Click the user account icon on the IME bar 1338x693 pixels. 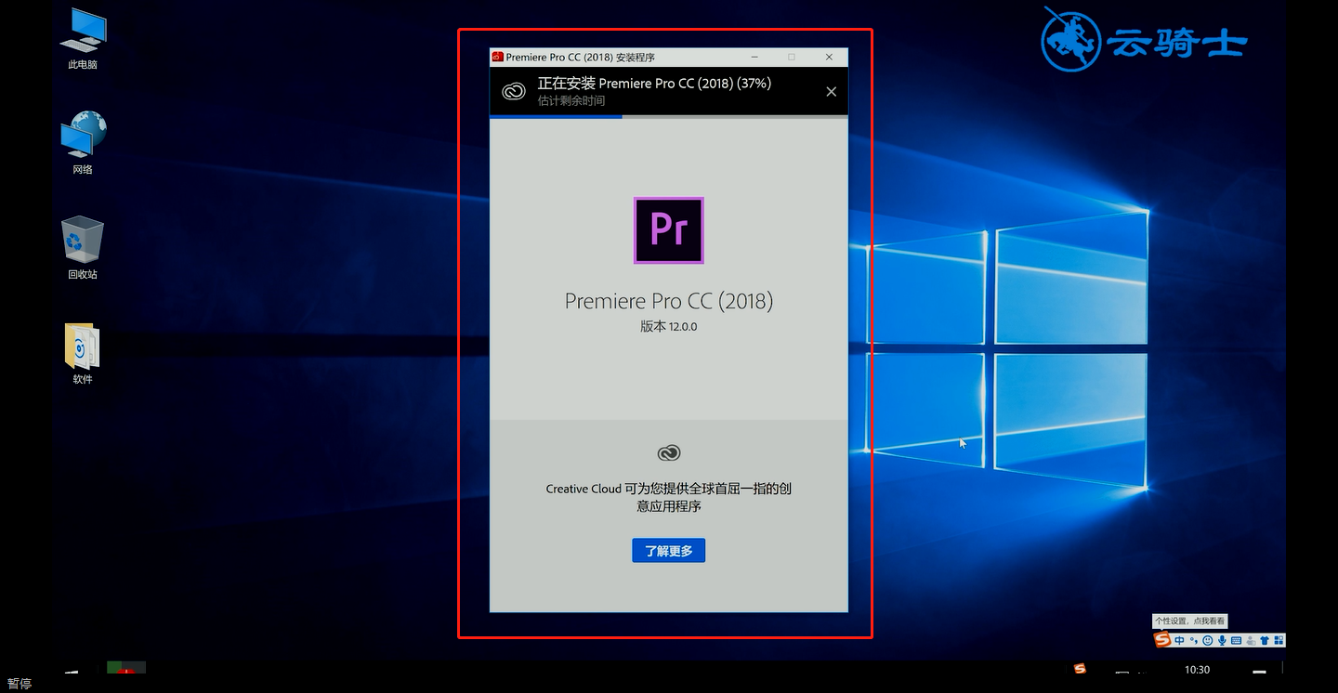point(1251,640)
